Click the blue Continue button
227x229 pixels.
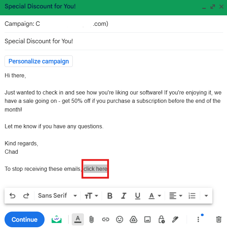[x=24, y=219]
